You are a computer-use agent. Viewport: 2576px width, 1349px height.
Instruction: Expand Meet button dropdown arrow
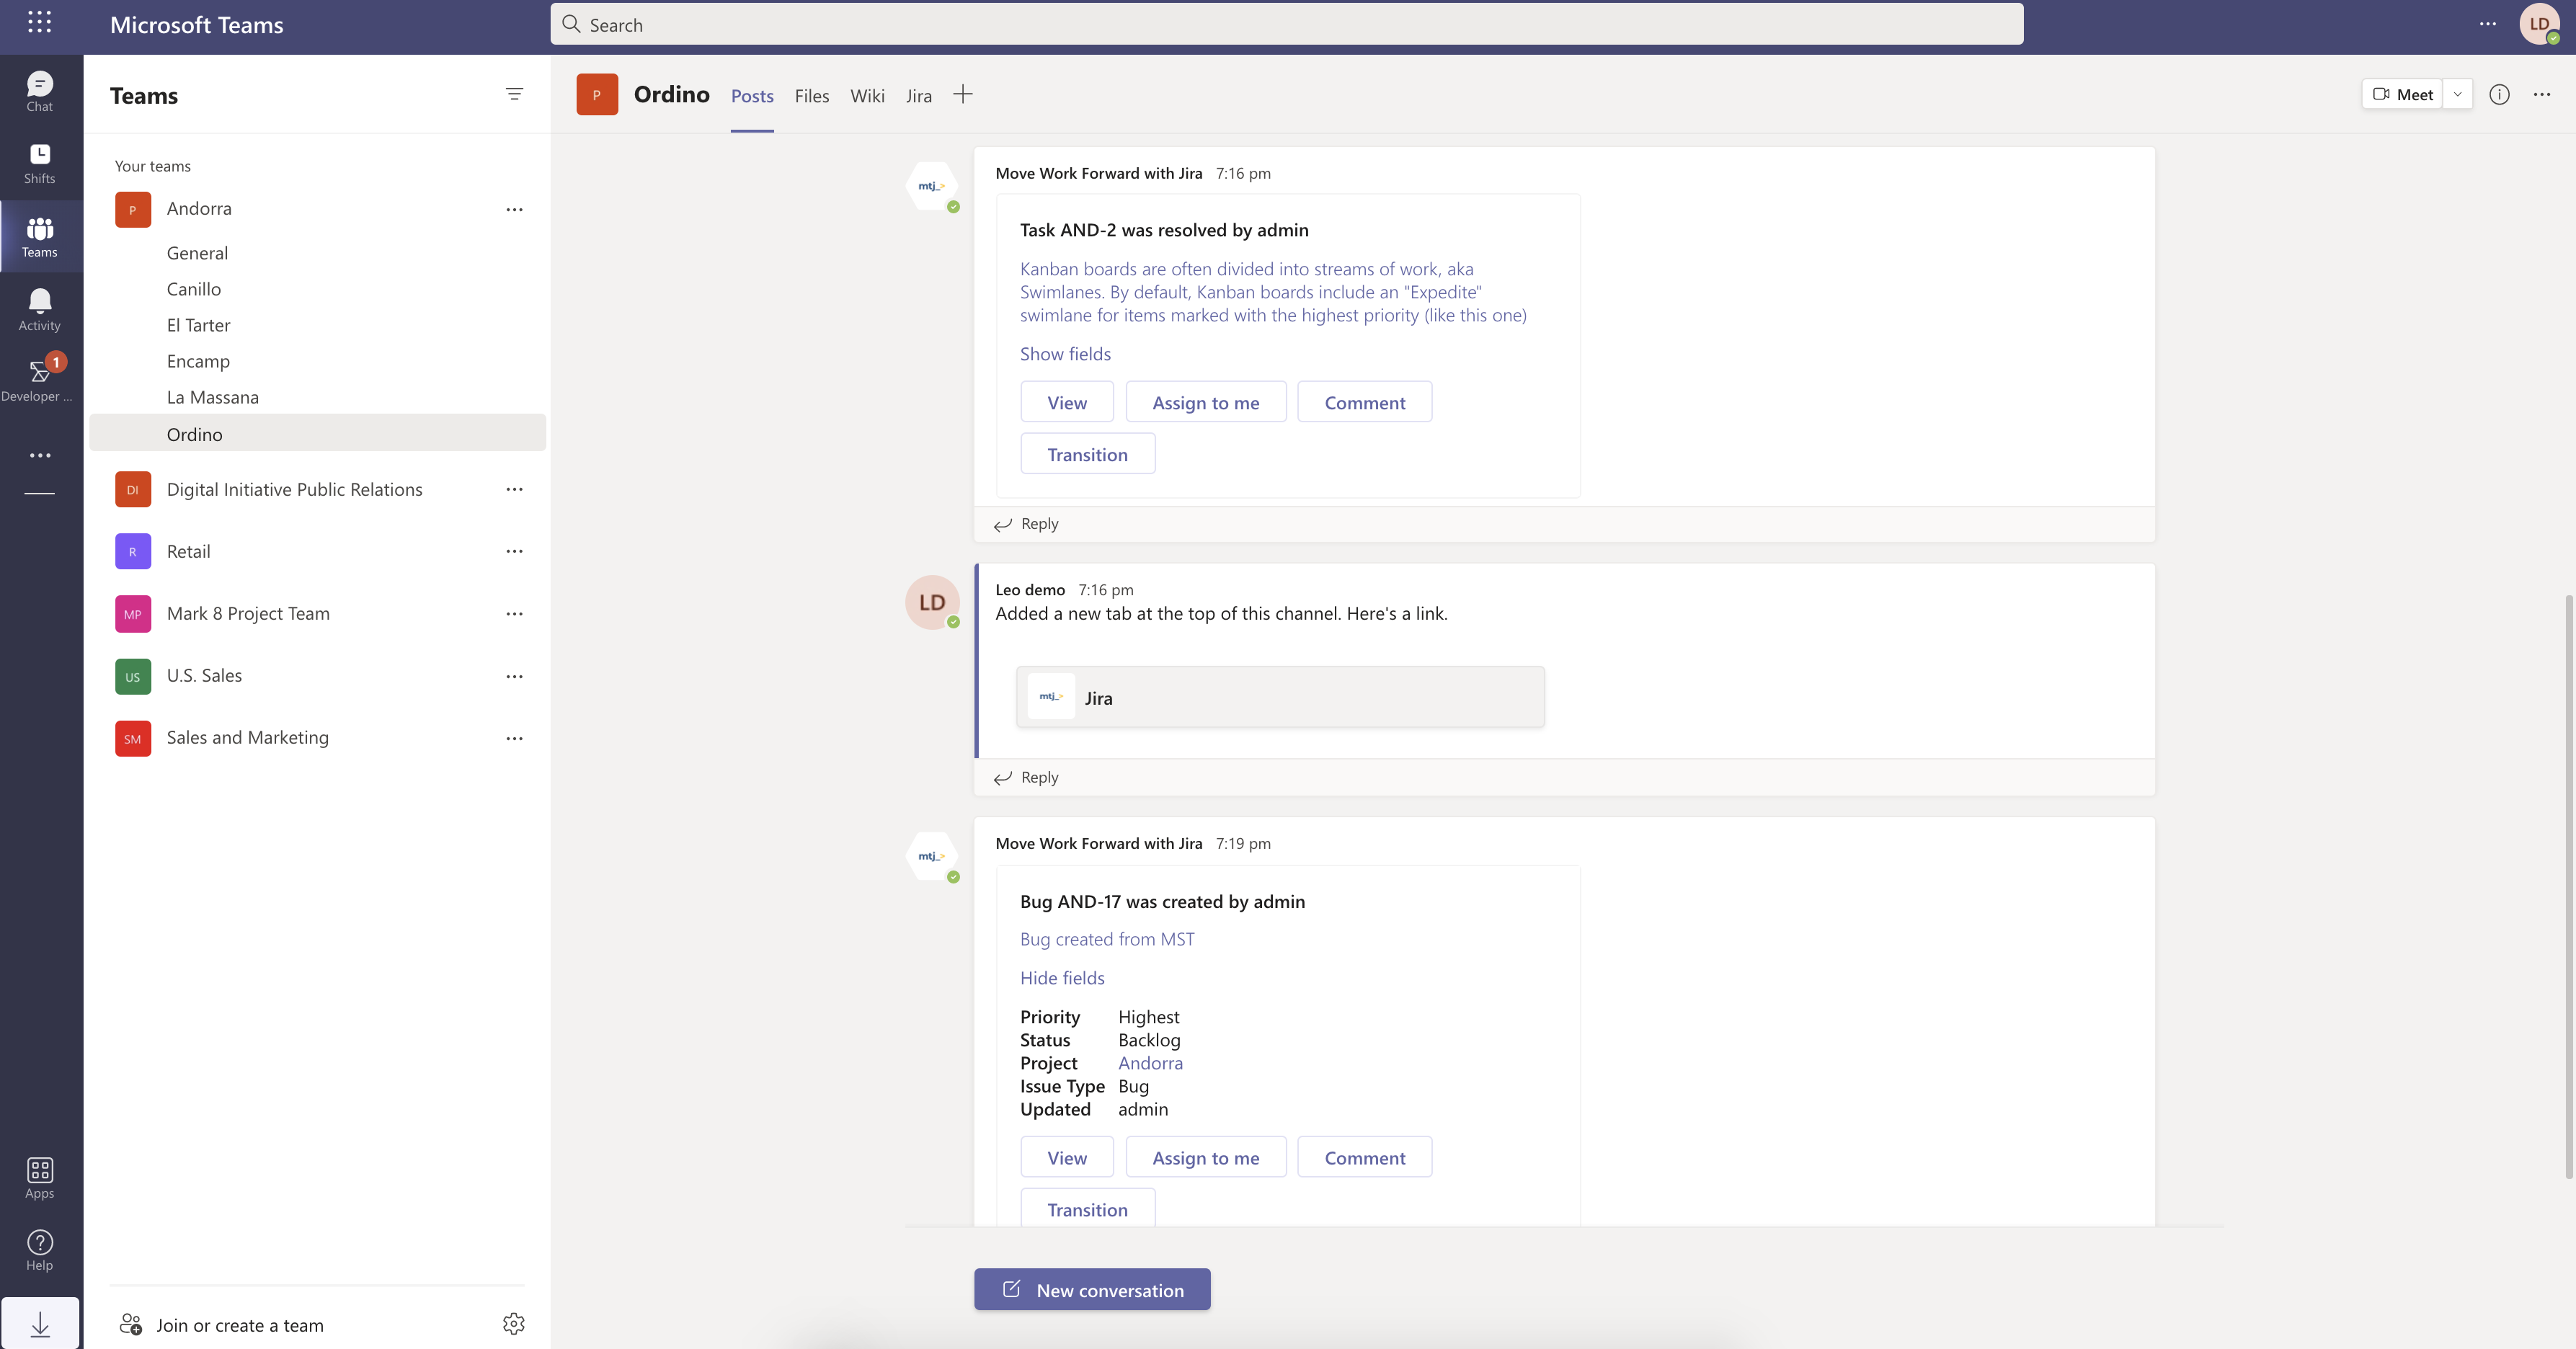pos(2457,94)
